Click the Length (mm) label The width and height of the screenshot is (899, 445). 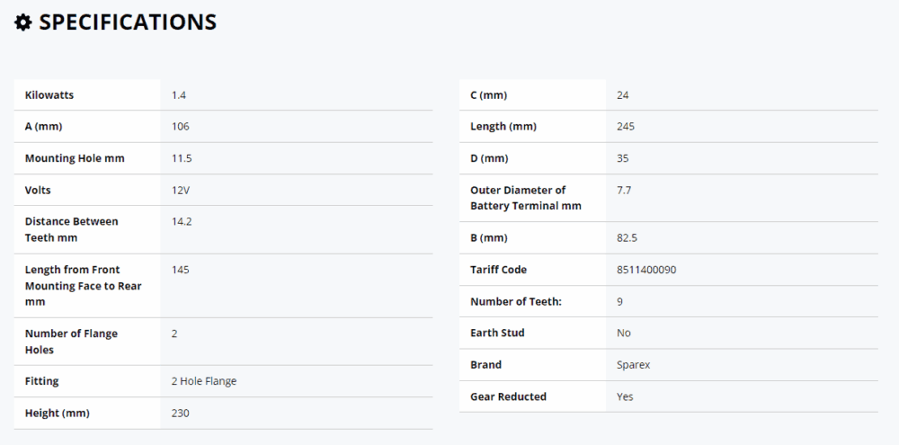point(503,127)
